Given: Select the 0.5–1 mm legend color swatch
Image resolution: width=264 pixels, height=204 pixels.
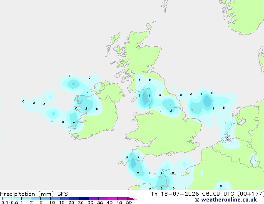Looking at the screenshot, I should [x=17, y=199].
